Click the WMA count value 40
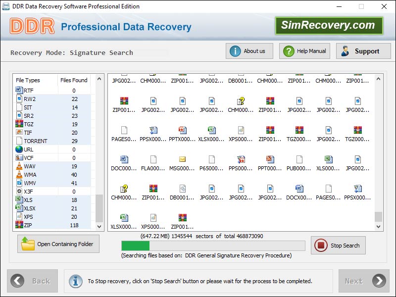Screen dimensions: 396x297 74,175
